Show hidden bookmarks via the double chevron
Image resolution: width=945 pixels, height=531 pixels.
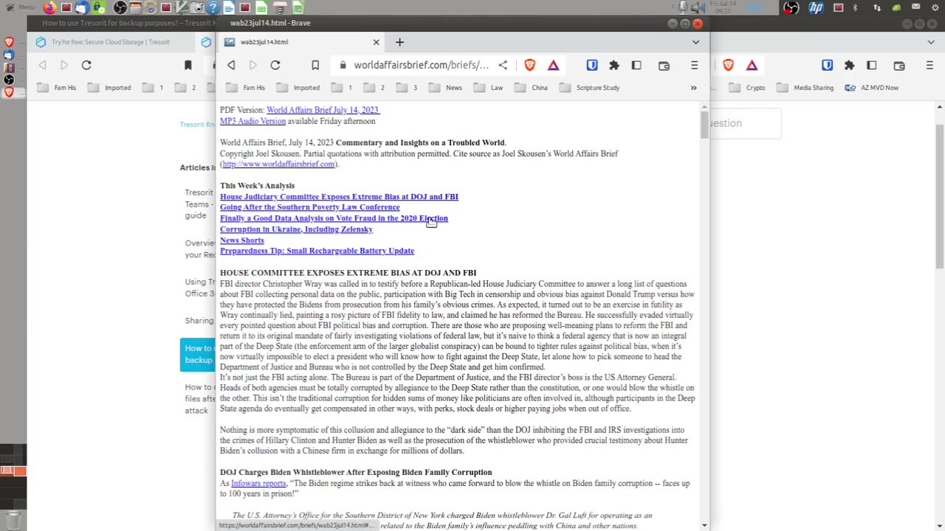693,88
